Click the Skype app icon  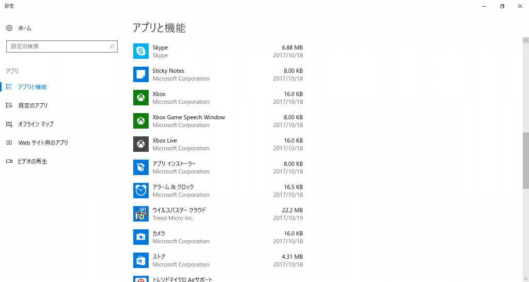[x=141, y=51]
